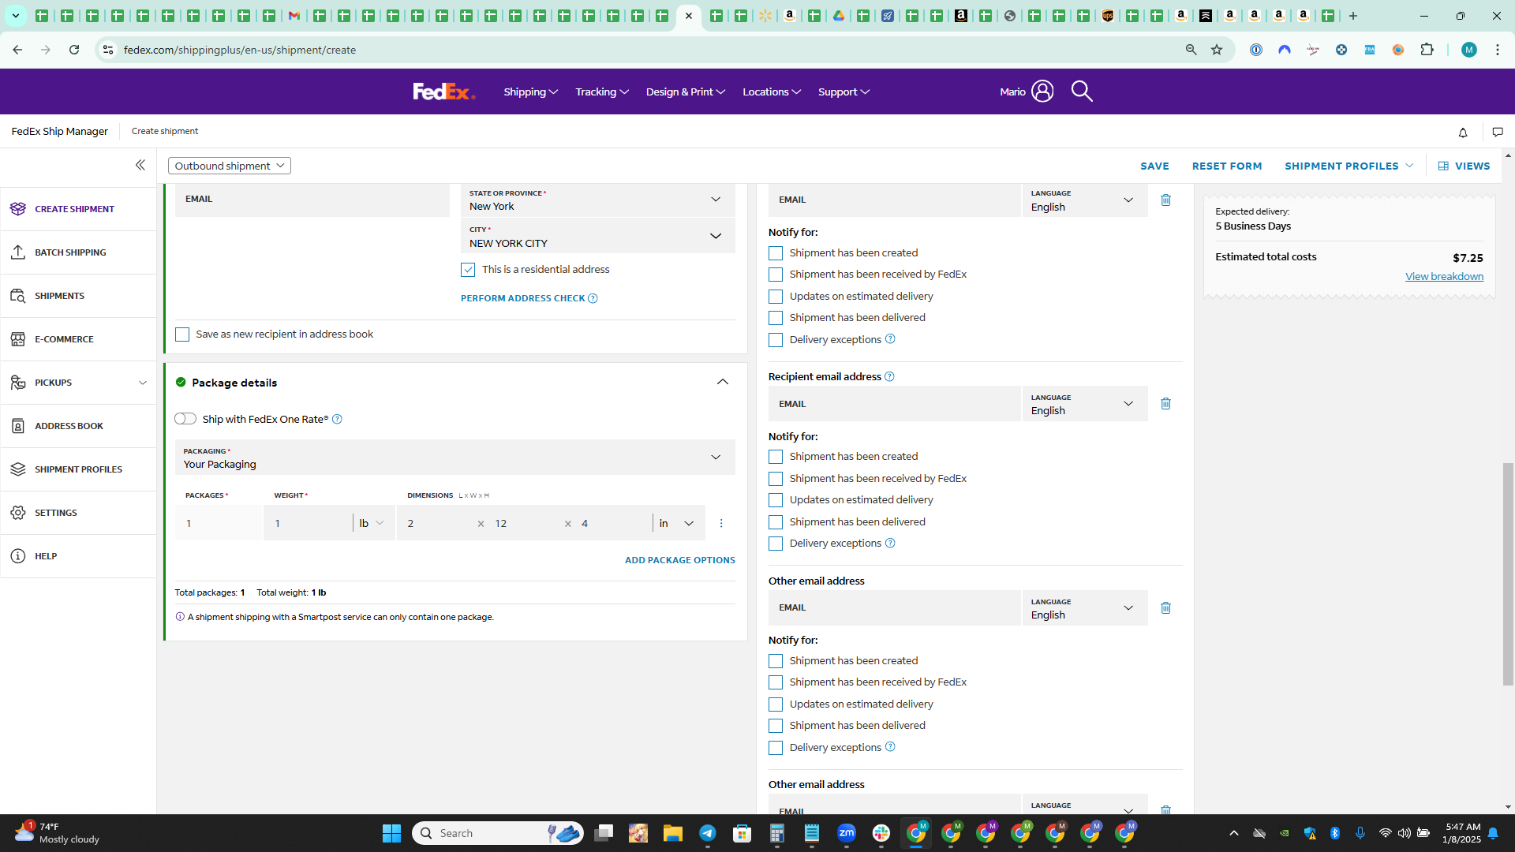Check first Shipment has been created box

pyautogui.click(x=776, y=253)
